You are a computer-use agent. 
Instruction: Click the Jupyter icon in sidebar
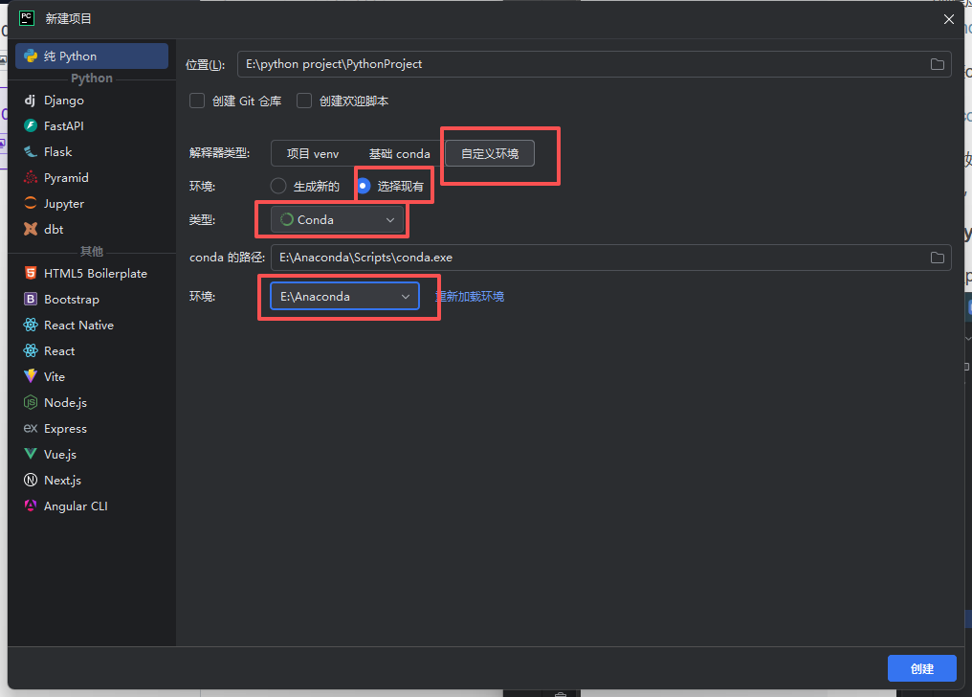tap(31, 203)
